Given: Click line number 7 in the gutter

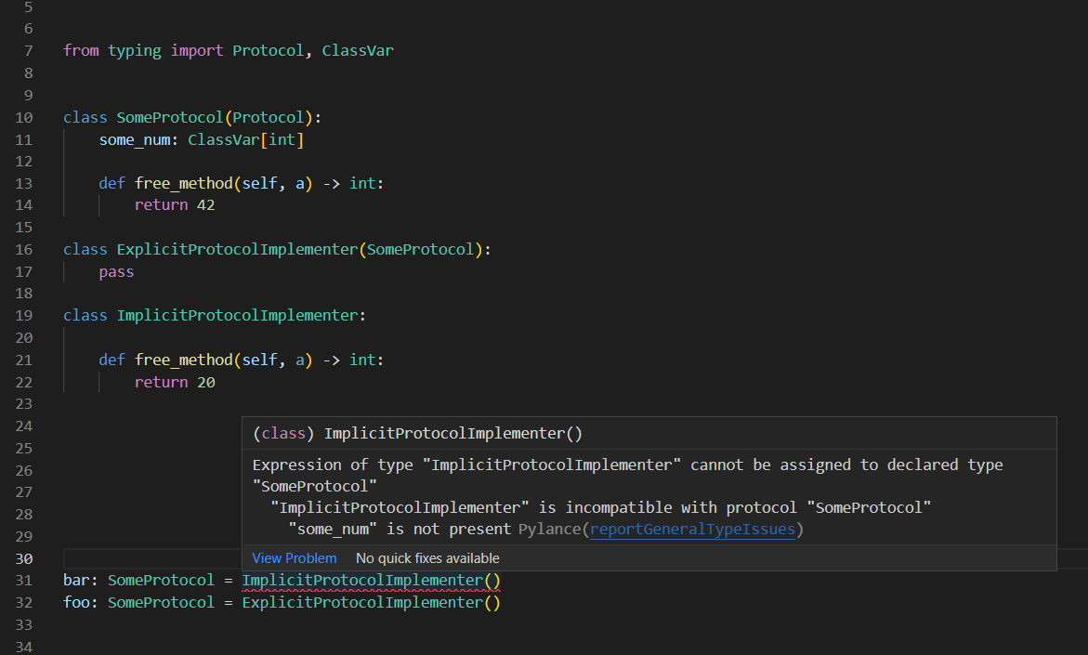Looking at the screenshot, I should pos(26,50).
